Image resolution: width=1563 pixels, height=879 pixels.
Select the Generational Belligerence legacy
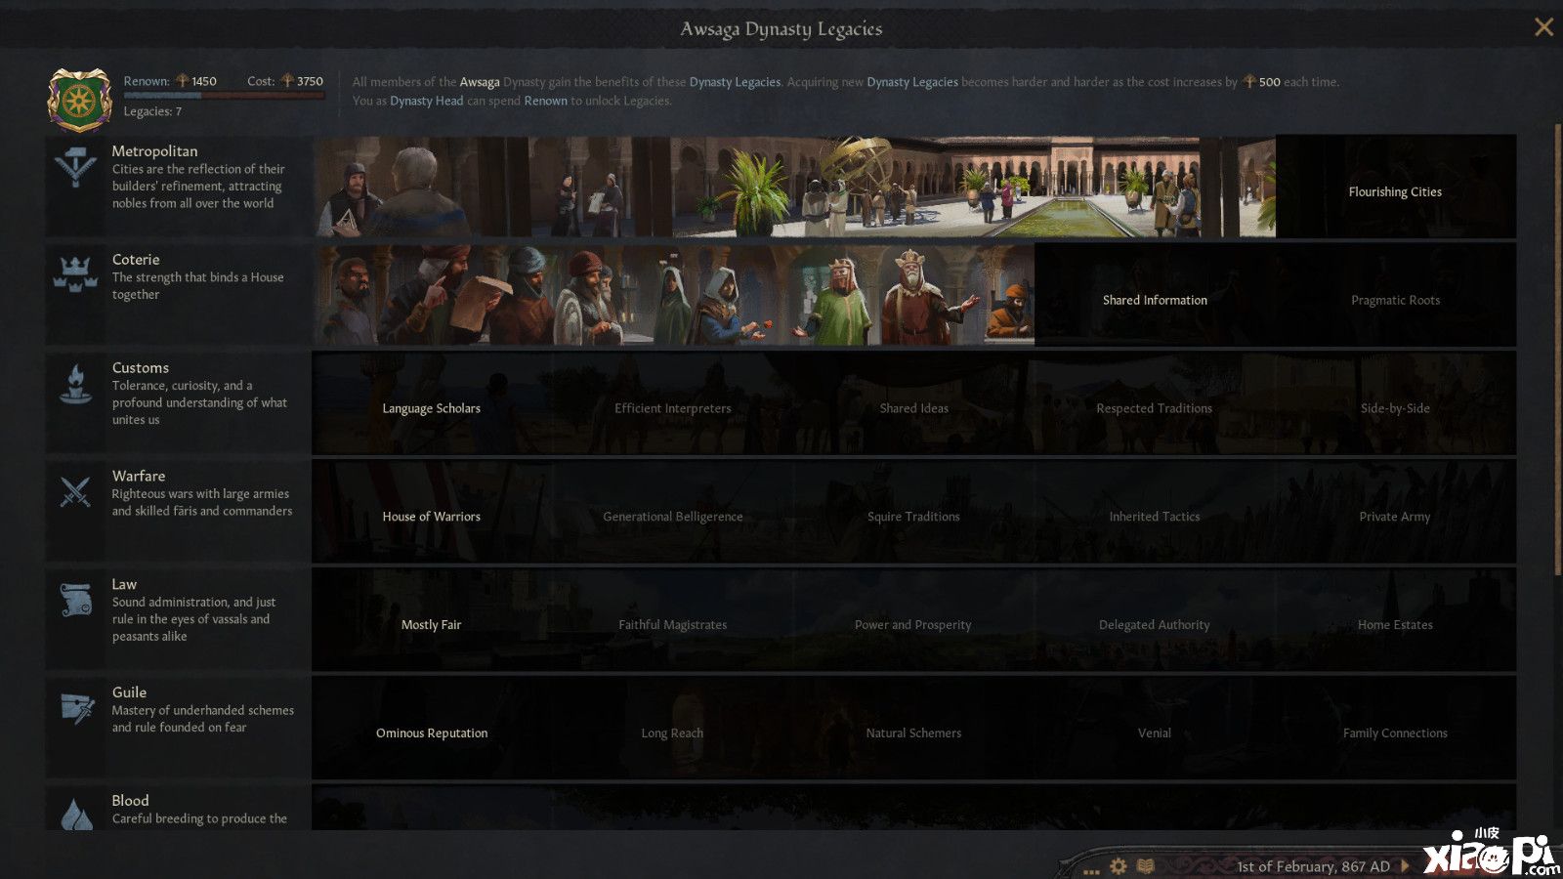coord(673,512)
